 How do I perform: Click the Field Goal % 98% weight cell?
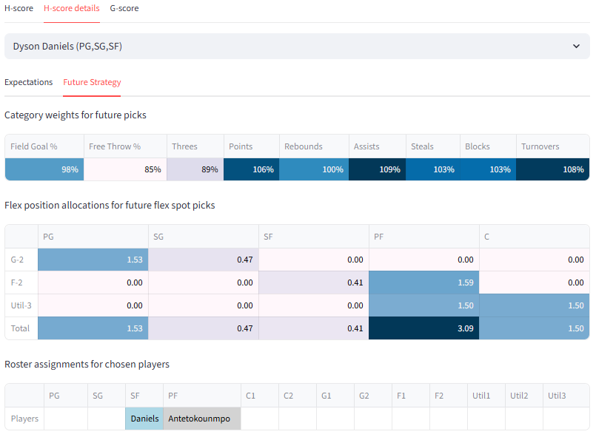pos(44,169)
